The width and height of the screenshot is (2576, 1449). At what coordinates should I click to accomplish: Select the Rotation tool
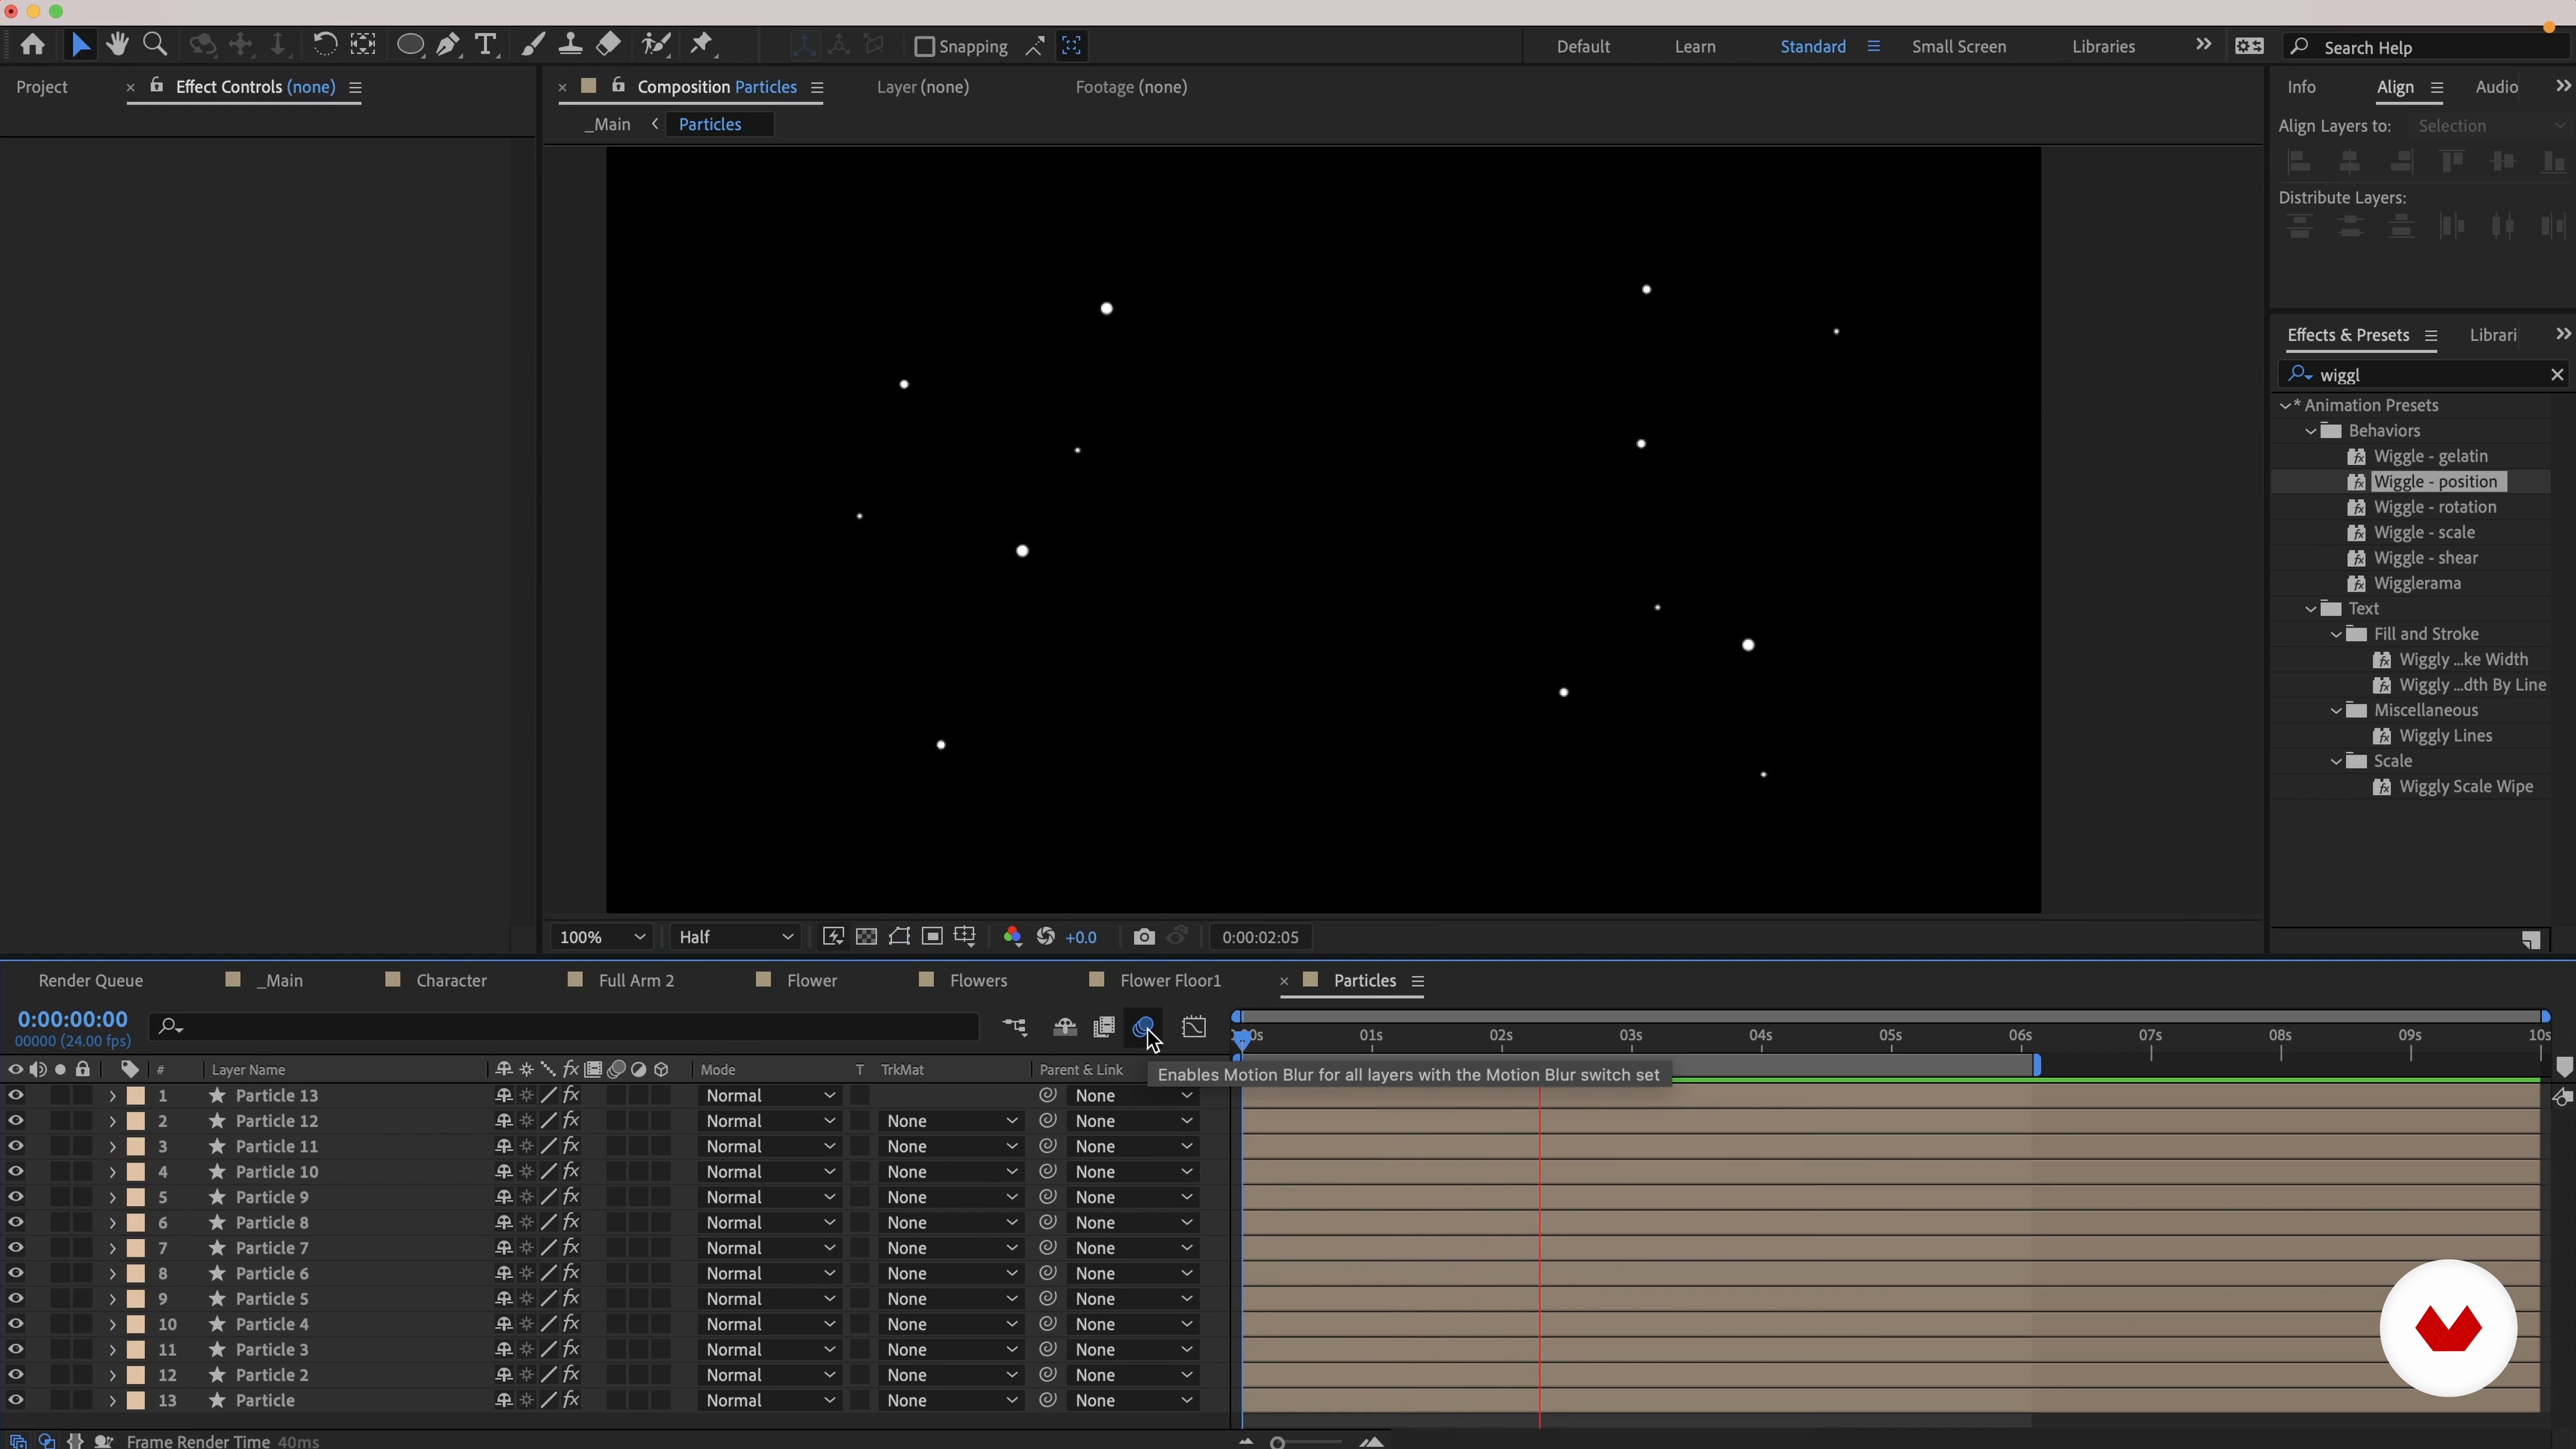click(x=324, y=45)
